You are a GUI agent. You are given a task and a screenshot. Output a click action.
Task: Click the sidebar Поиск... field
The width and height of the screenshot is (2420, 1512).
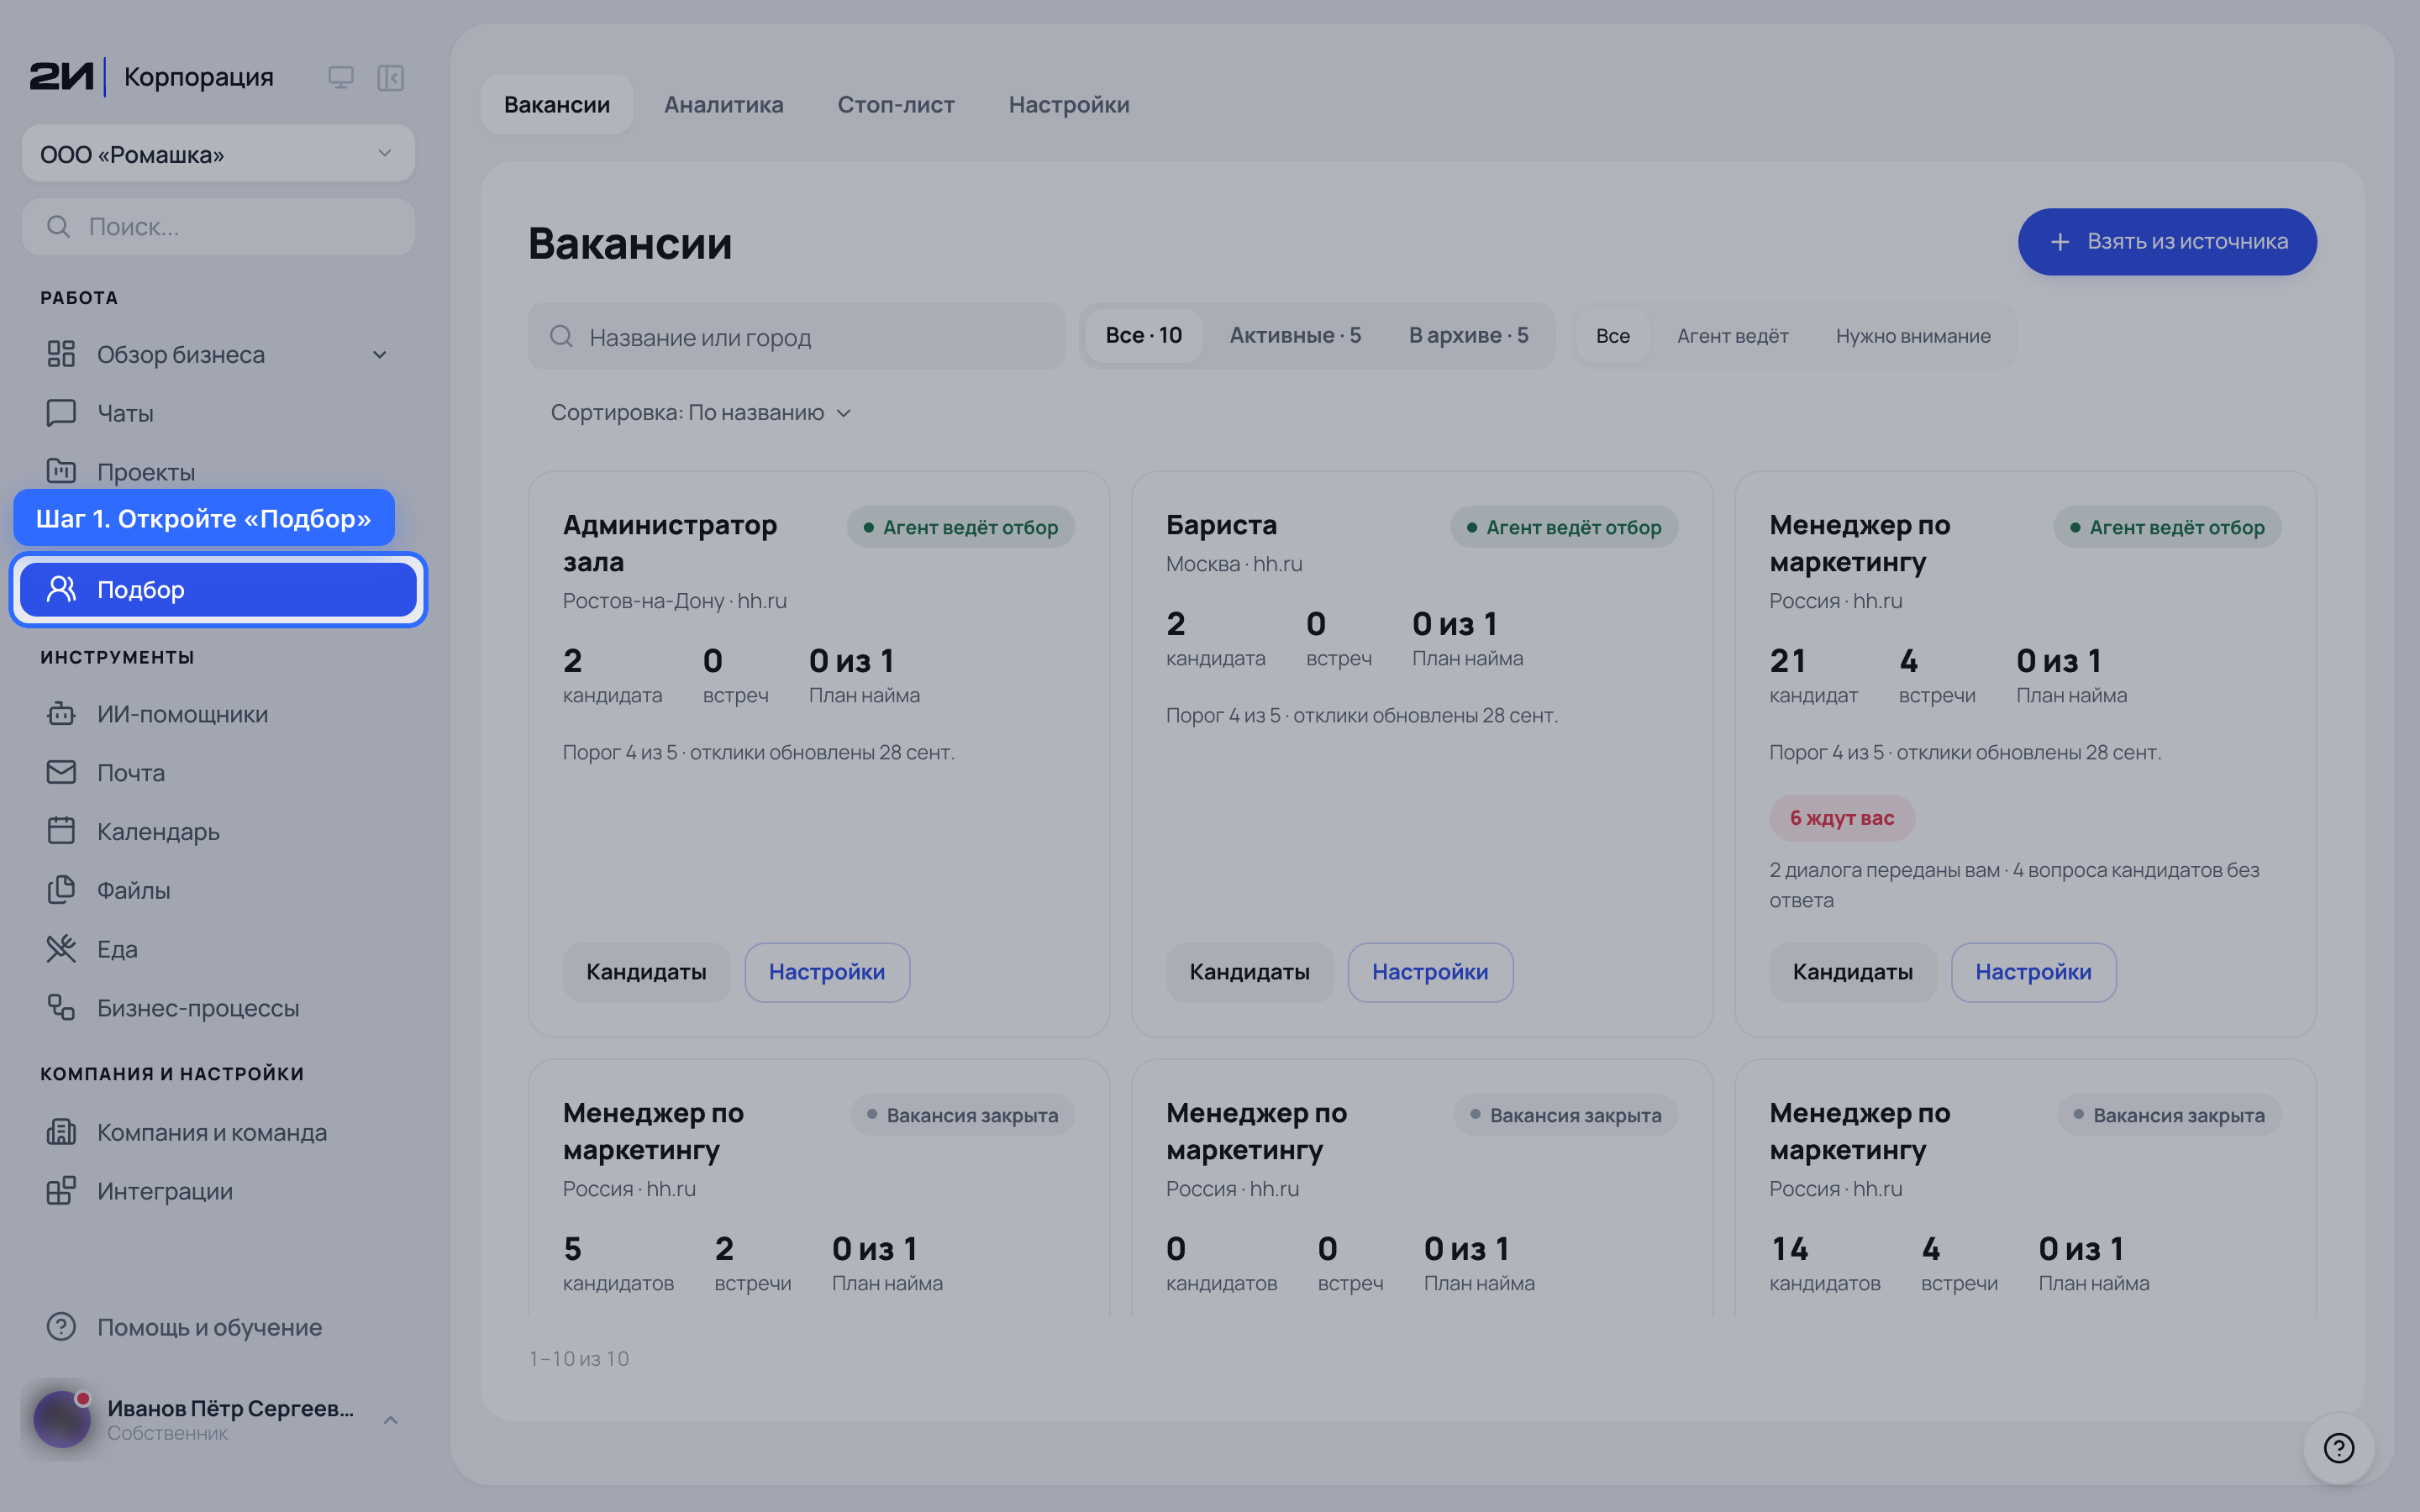pos(218,226)
